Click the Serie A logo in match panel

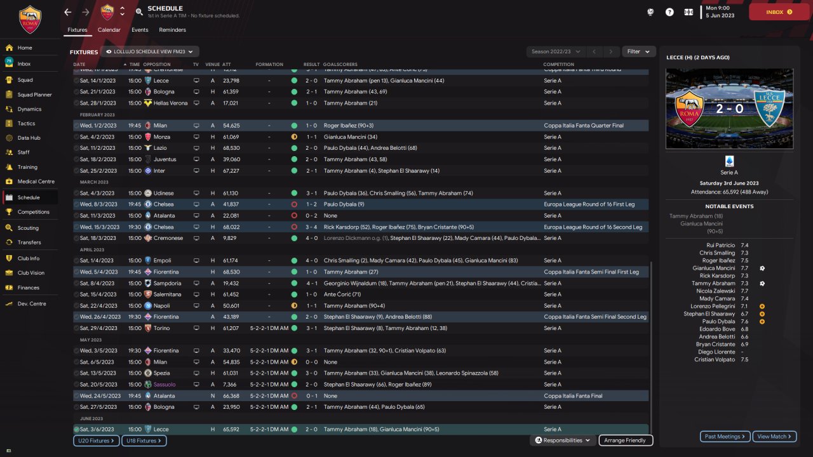[729, 161]
